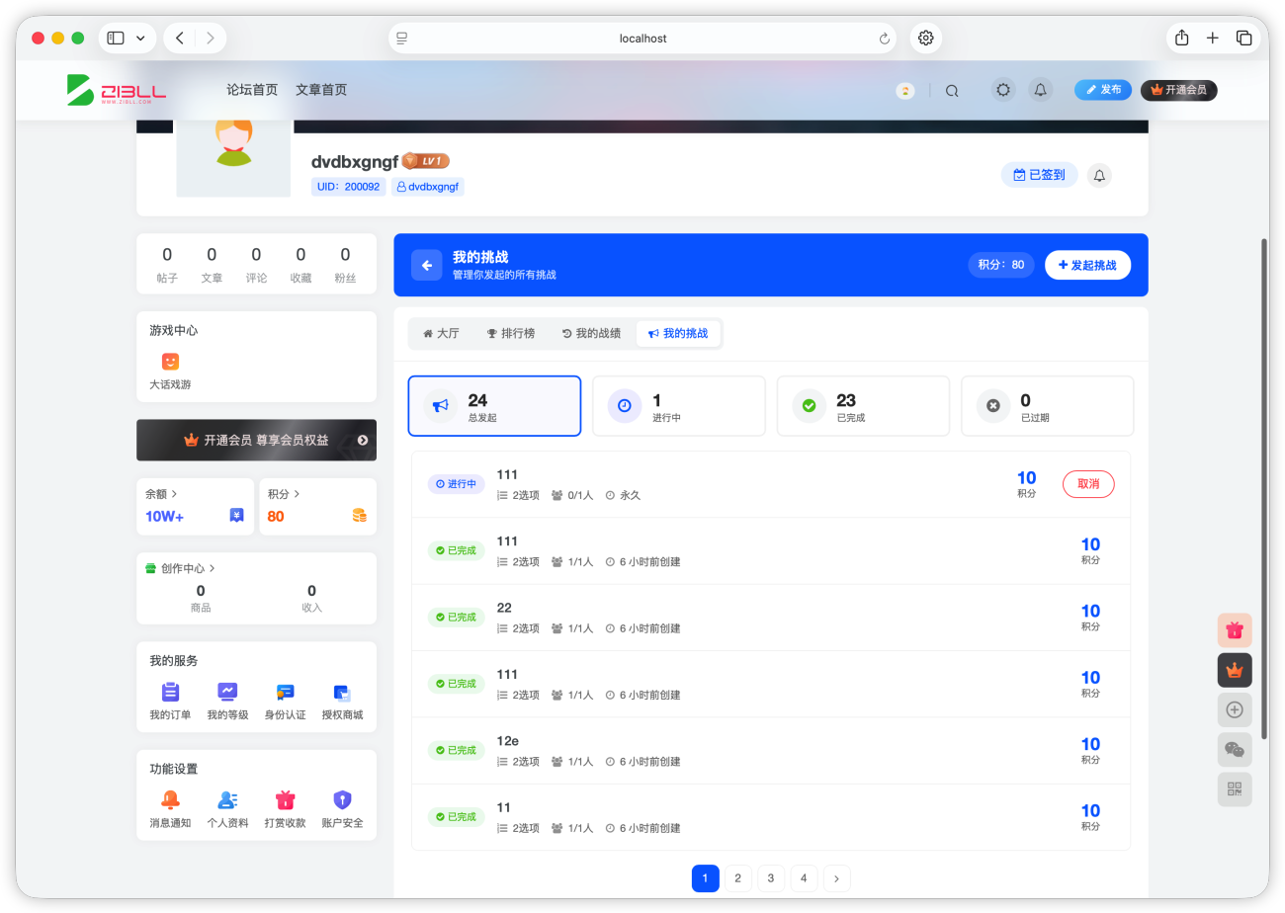Screen dimensions: 1285x913
Task: Open 账户安全 shield icon
Action: tap(342, 799)
